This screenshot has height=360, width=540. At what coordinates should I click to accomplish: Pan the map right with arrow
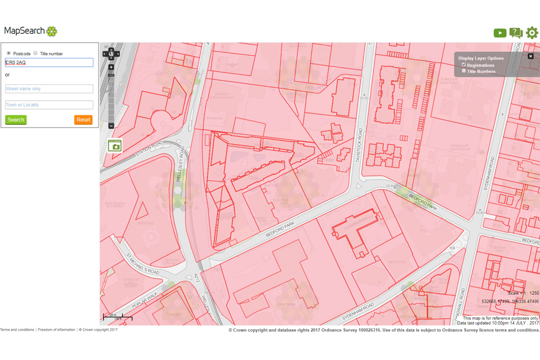(117, 55)
